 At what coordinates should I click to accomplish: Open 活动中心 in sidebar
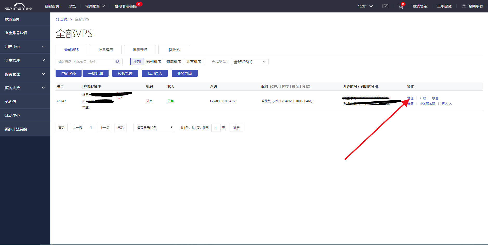coord(25,115)
